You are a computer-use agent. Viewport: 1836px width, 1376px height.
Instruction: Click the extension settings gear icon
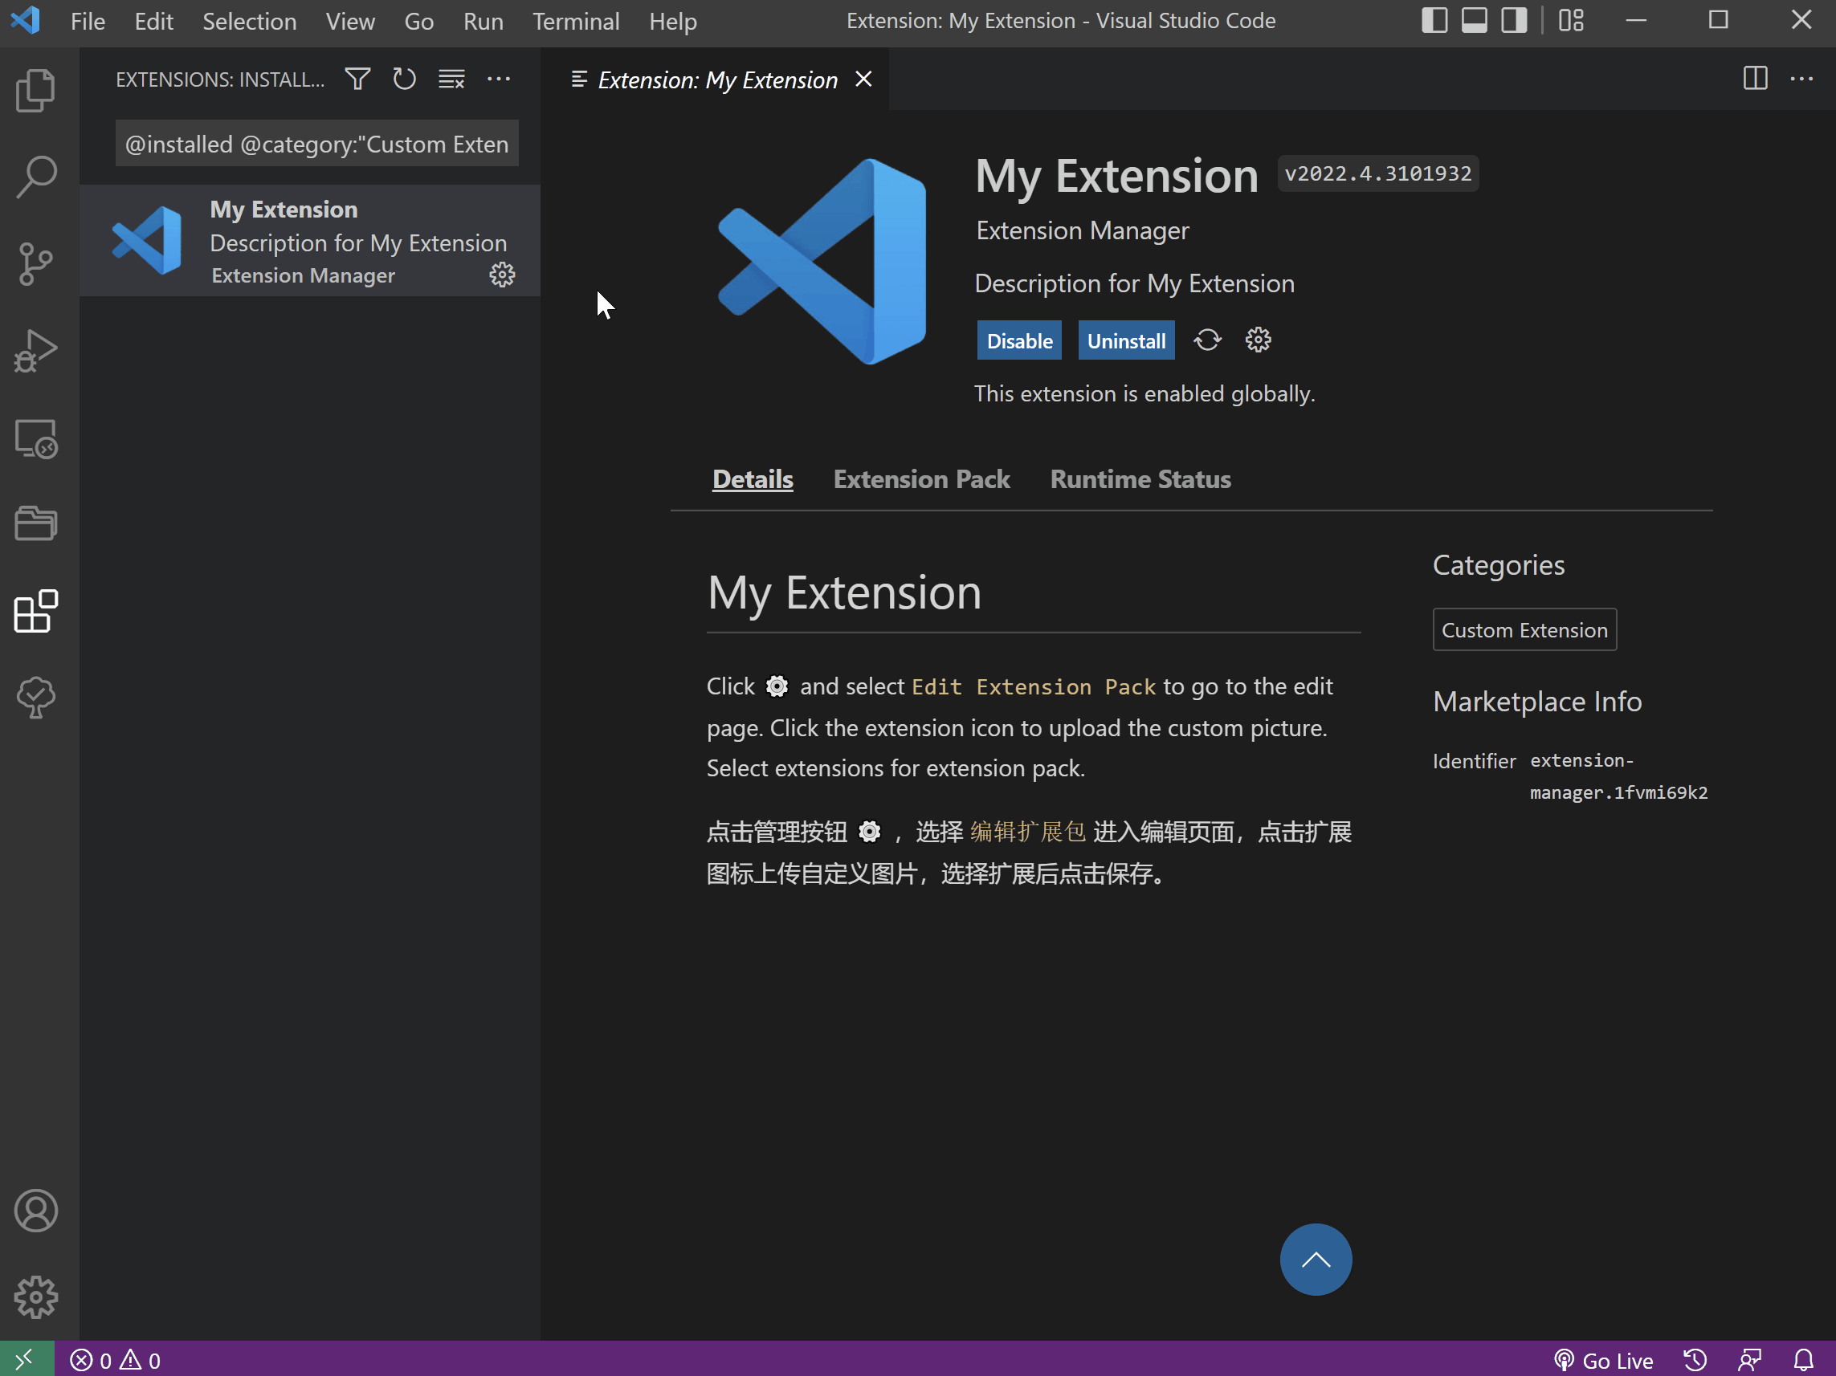tap(1256, 340)
